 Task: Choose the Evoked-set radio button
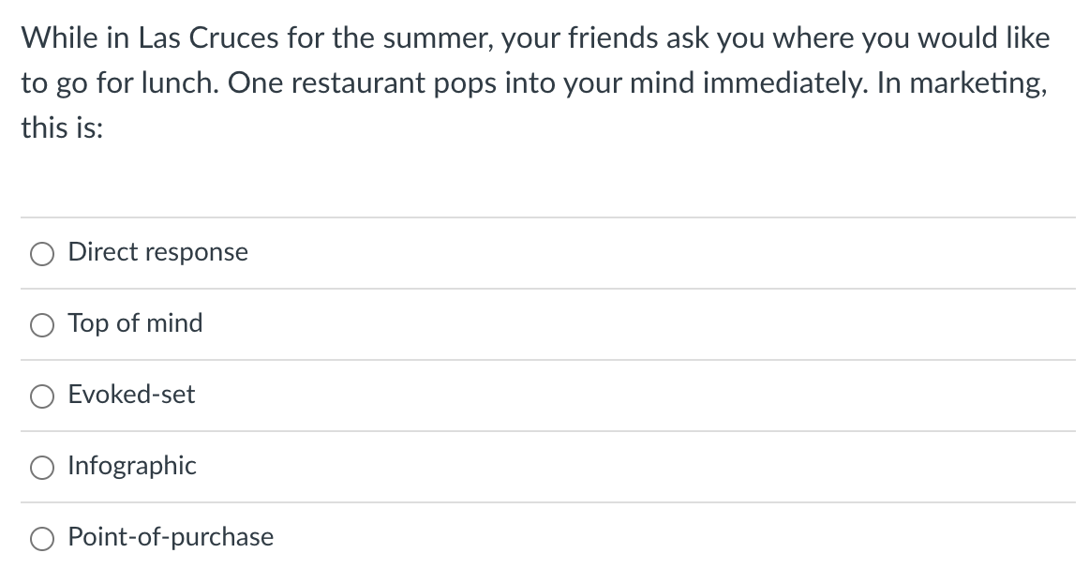[x=42, y=396]
